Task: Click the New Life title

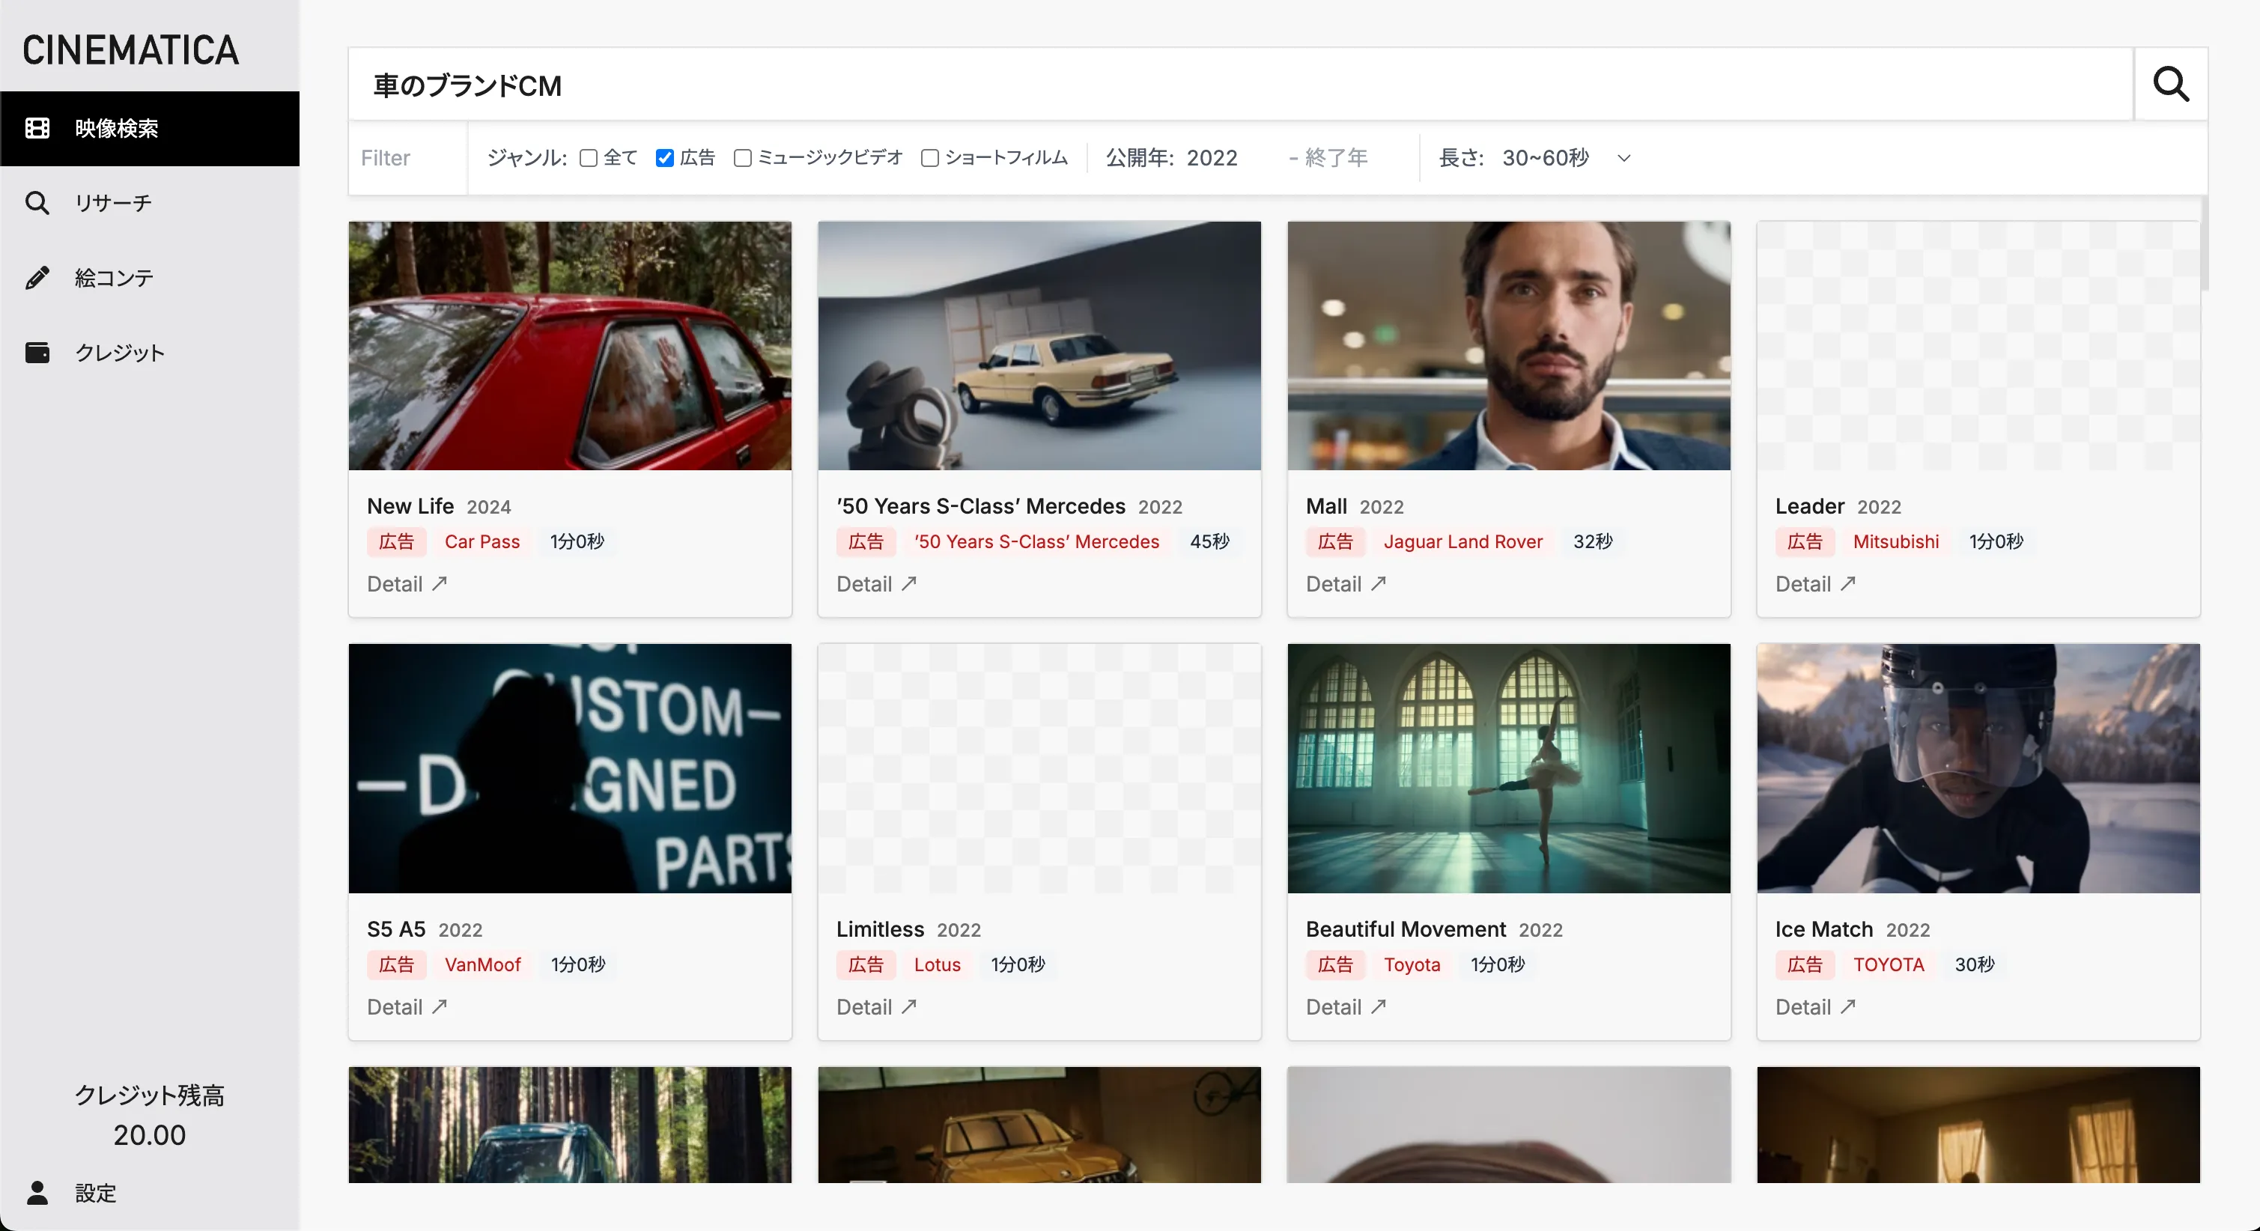Action: [410, 506]
